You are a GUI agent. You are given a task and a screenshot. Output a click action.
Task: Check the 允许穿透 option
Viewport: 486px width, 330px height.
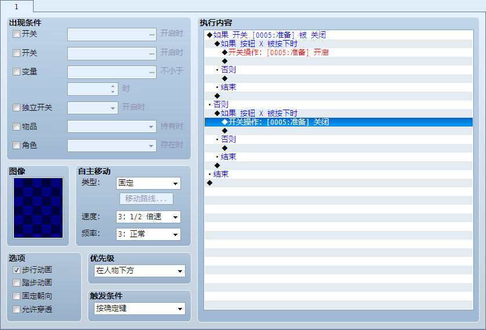[16, 309]
